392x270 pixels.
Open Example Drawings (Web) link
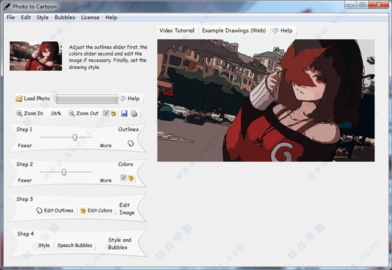tap(234, 31)
